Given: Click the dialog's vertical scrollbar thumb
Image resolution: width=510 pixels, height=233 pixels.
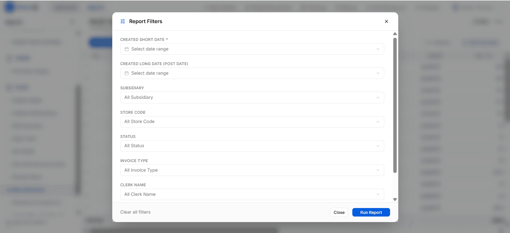Looking at the screenshot, I should pos(395,105).
